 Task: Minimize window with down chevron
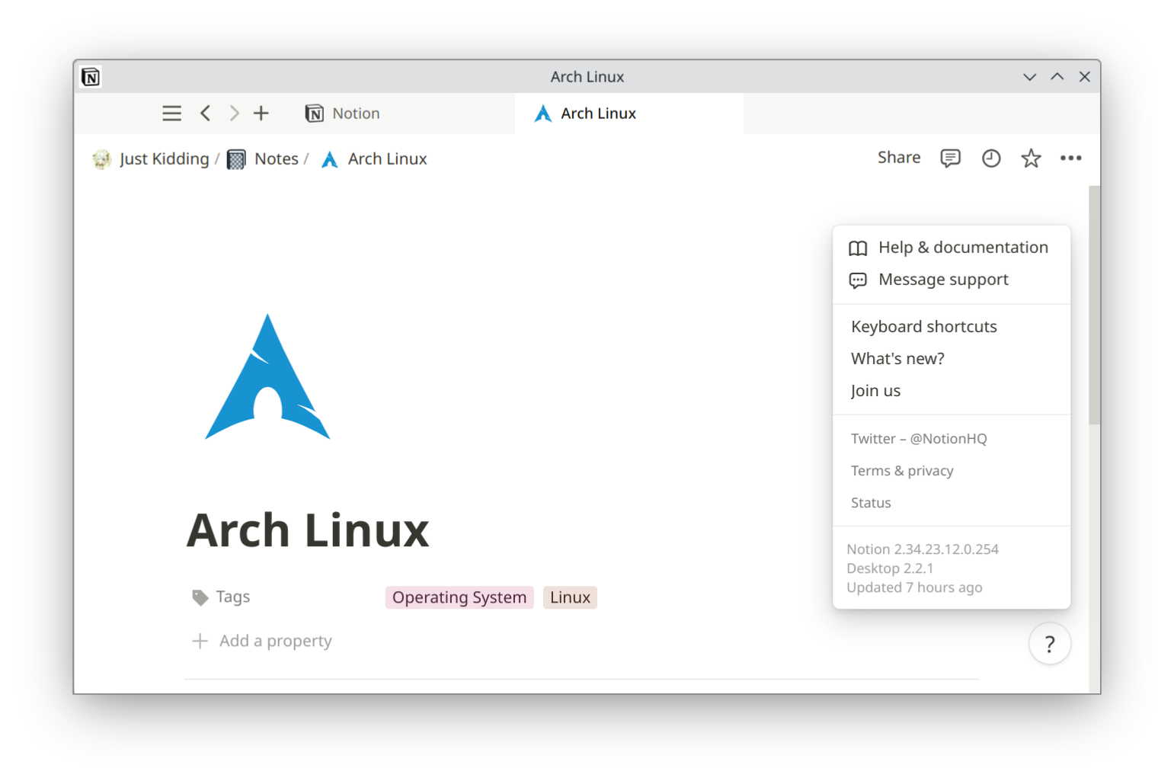click(x=1030, y=77)
